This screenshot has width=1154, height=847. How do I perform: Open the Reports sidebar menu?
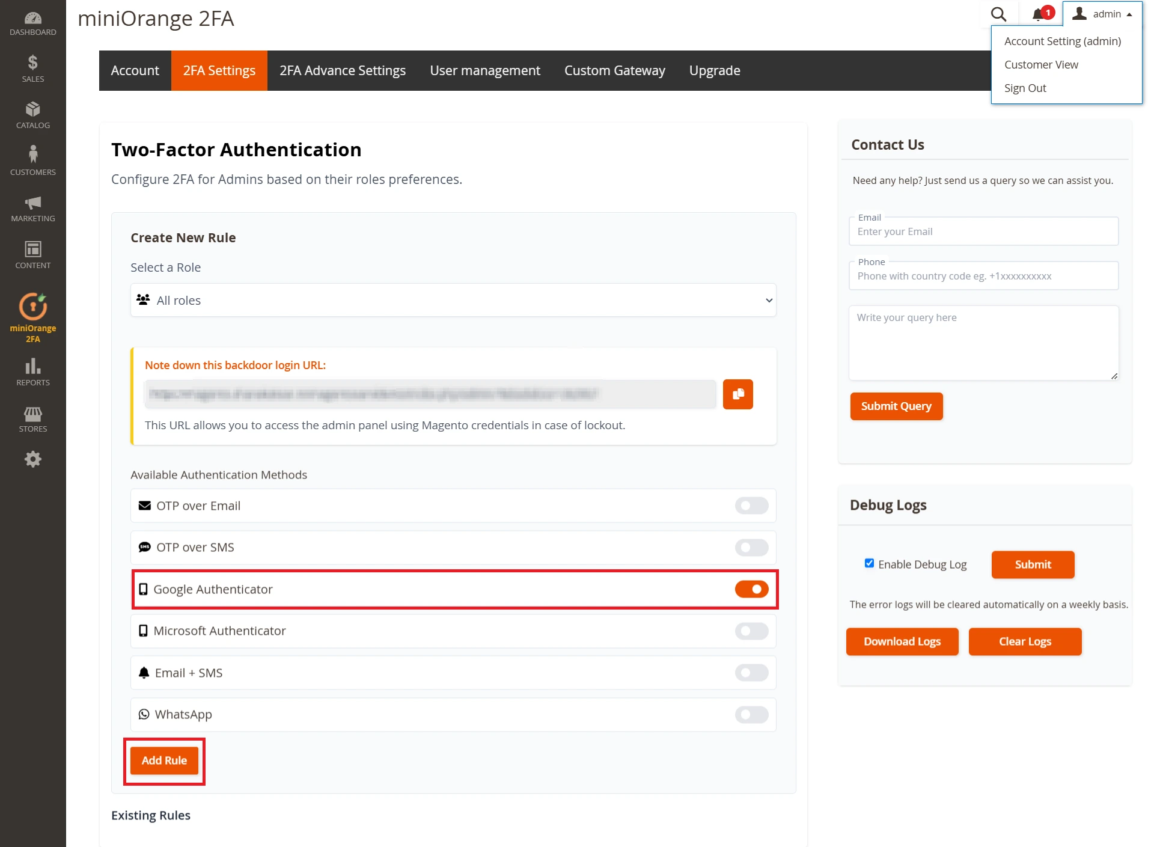coord(33,372)
